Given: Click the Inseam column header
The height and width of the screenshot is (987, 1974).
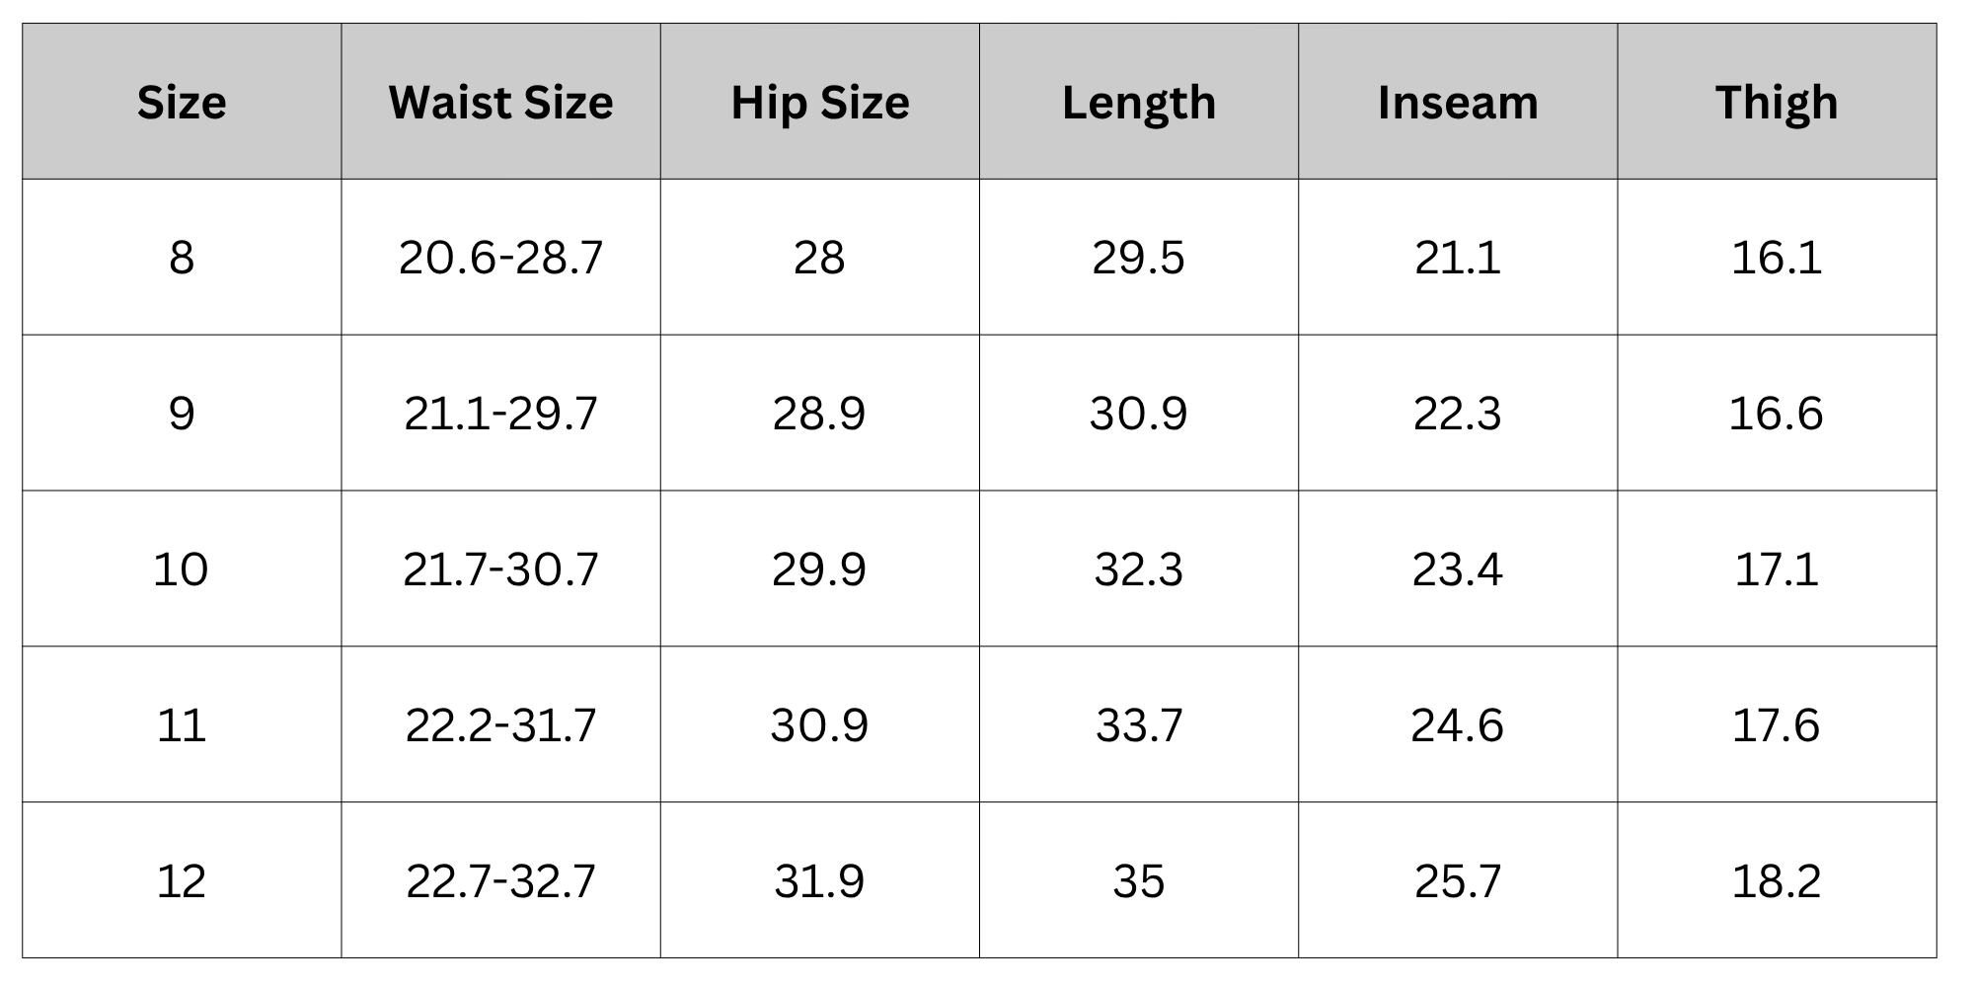Looking at the screenshot, I should coord(1458,102).
